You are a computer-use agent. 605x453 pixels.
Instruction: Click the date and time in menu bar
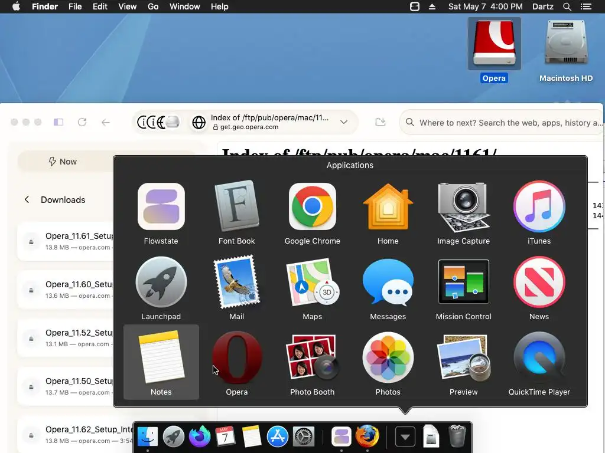[x=486, y=6]
